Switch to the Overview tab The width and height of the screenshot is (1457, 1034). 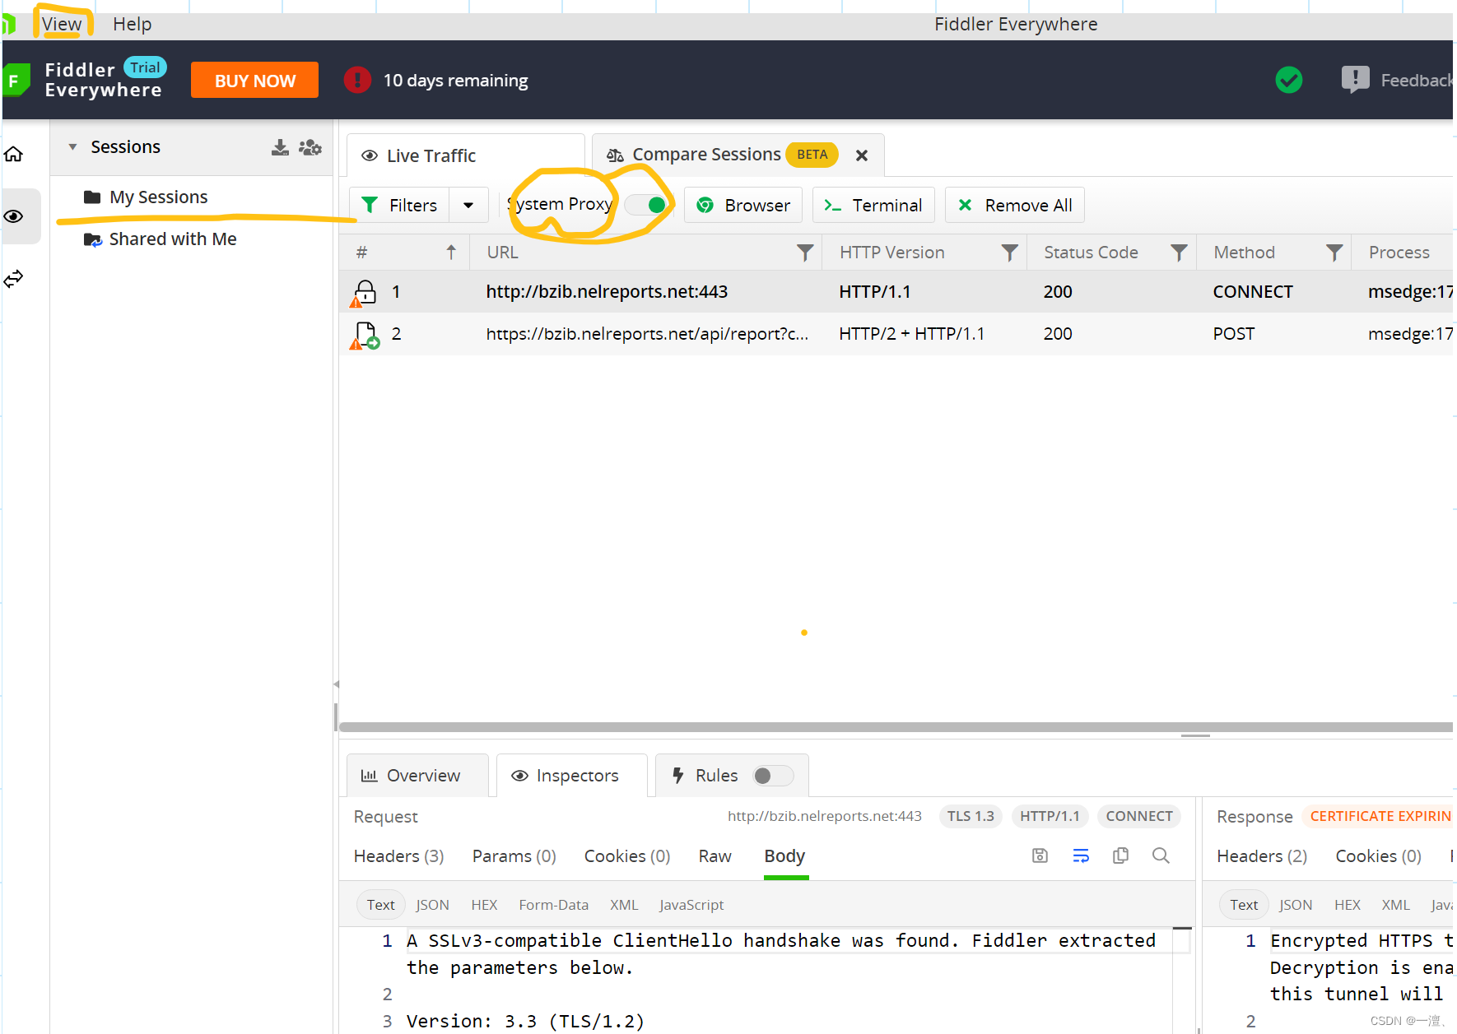click(417, 776)
